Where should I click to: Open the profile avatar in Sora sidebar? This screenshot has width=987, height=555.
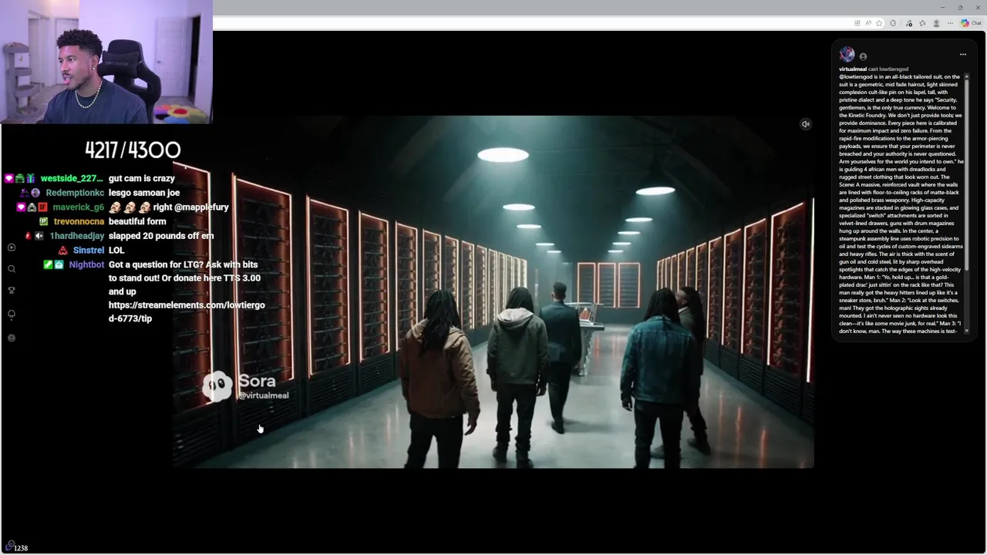(x=12, y=338)
